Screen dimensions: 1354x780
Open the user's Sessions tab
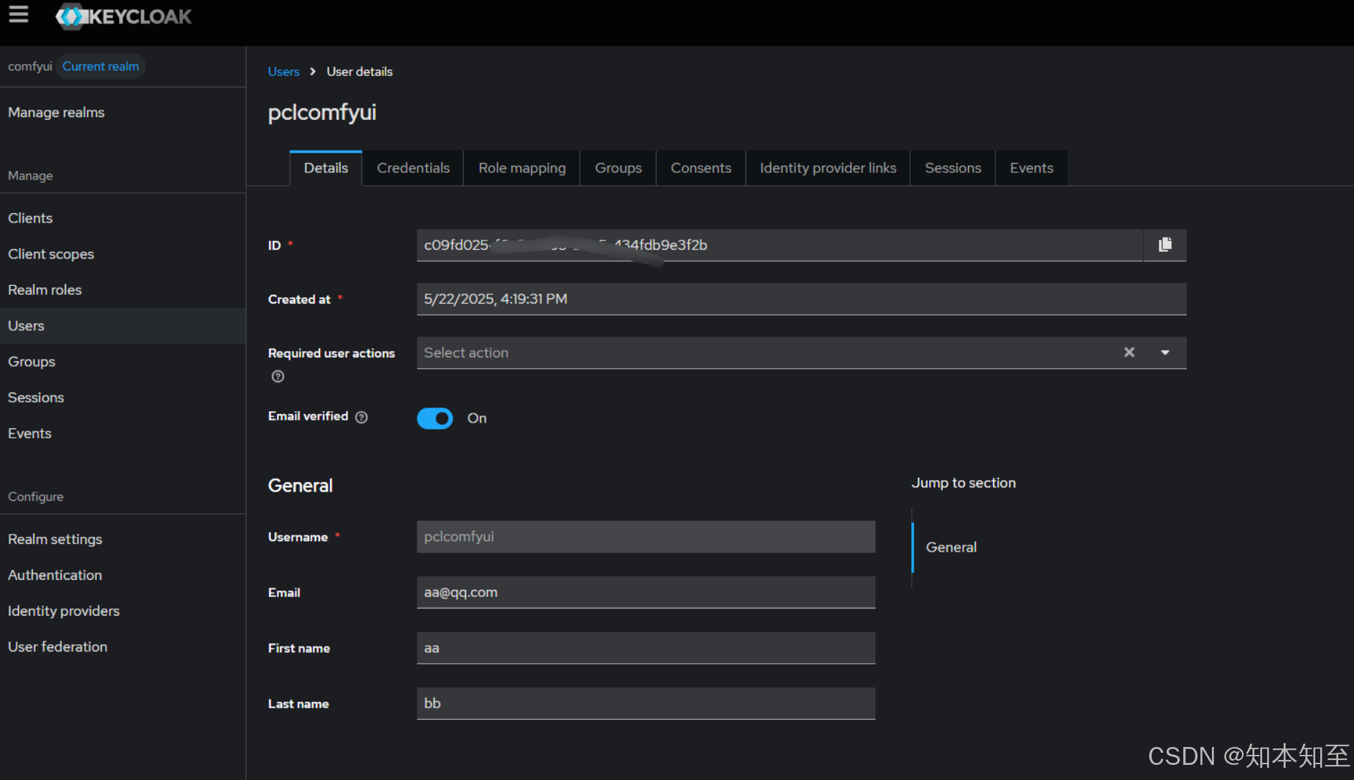click(952, 168)
